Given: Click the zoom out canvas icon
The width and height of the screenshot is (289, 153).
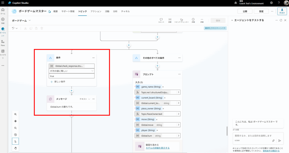Looking at the screenshot, I should pyautogui.click(x=16, y=128).
